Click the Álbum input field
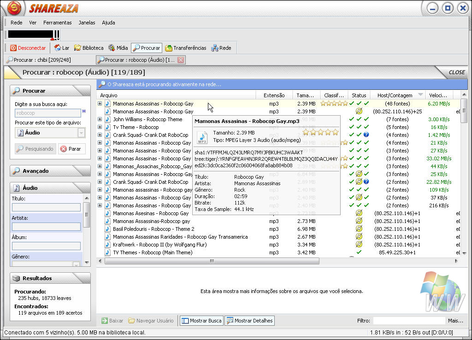Screen dimensions: 472x340 click(46, 246)
